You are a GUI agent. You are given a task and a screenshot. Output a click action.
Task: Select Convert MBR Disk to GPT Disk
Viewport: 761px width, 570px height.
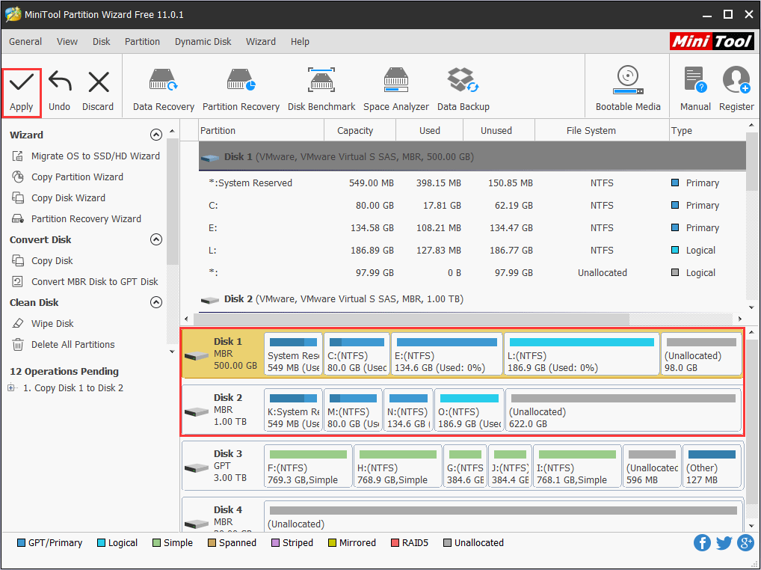pos(85,281)
